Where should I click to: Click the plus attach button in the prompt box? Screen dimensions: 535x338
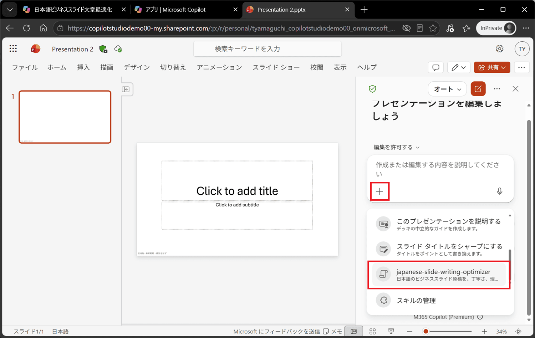[x=379, y=191]
